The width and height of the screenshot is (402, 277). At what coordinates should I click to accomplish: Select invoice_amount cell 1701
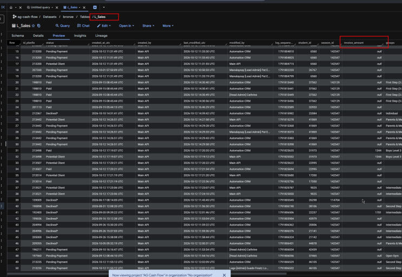click(x=363, y=213)
